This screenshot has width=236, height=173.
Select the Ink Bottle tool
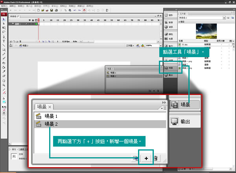(x=4, y=63)
